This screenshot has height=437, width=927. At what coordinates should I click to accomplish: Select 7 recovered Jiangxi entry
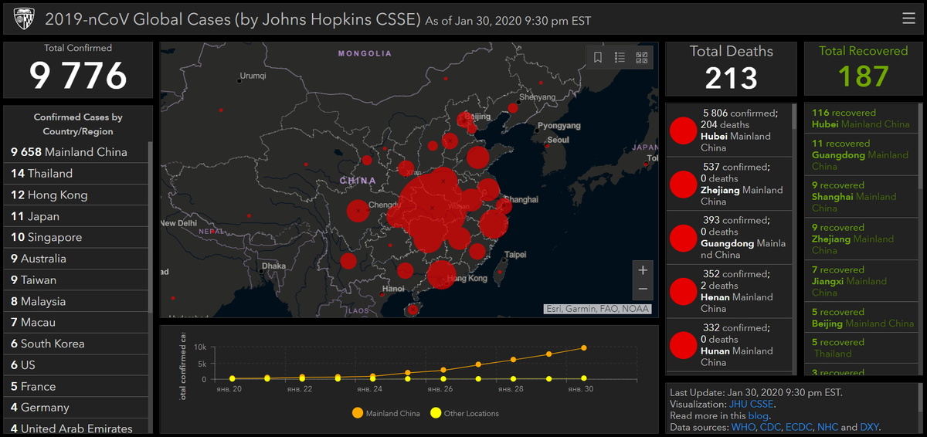(x=861, y=281)
